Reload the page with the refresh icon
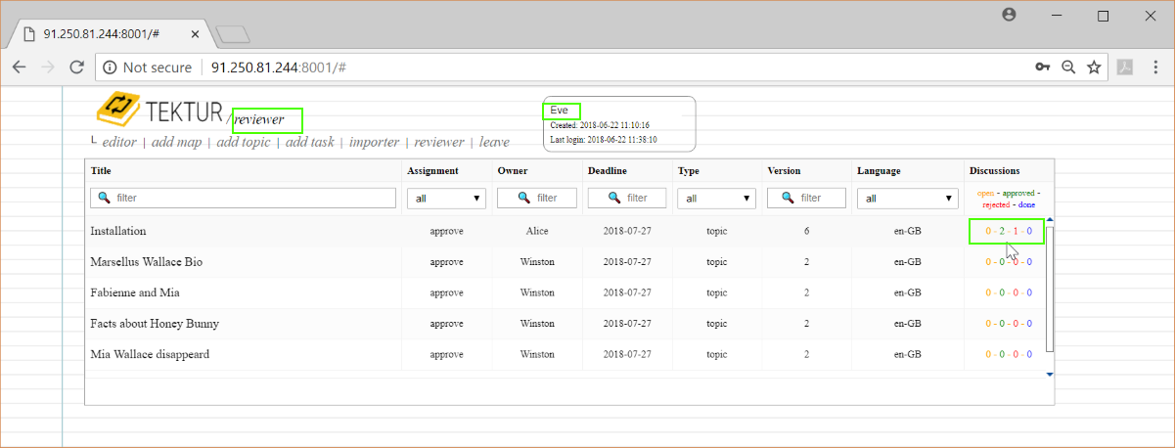The height and width of the screenshot is (448, 1175). (x=76, y=67)
